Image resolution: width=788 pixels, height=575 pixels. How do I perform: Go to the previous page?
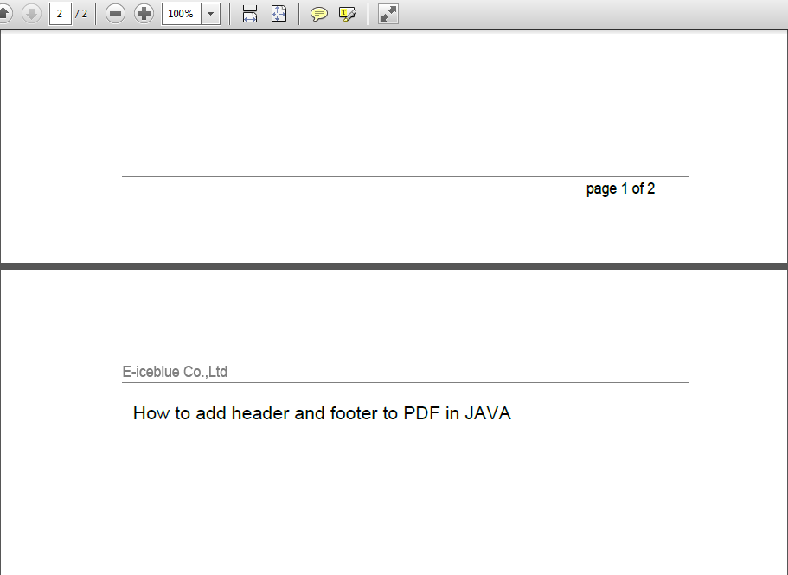(9, 14)
